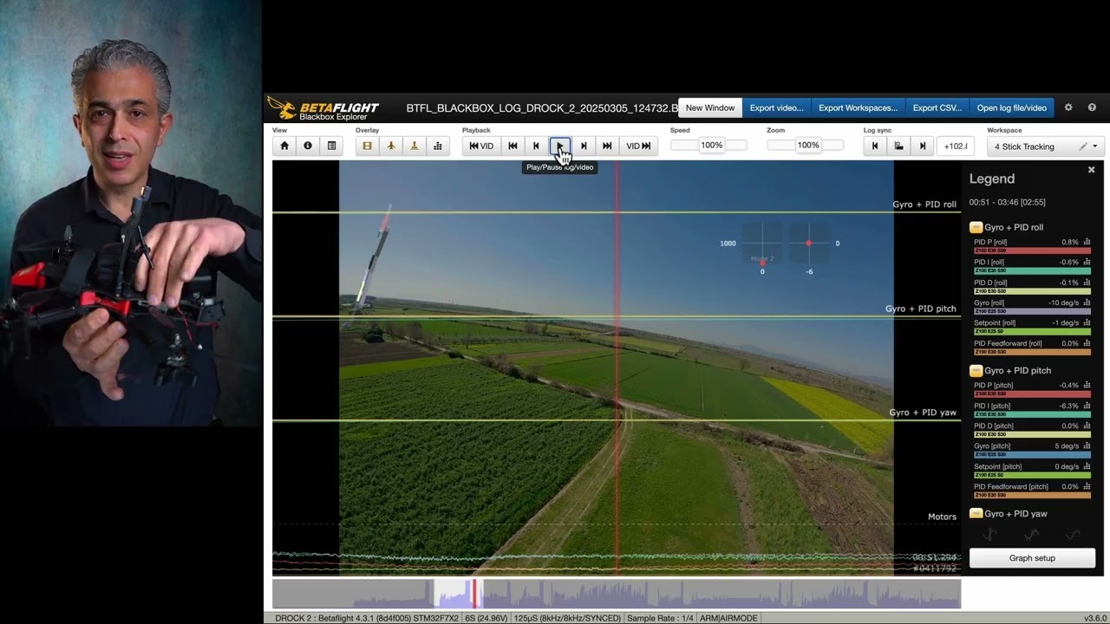The height and width of the screenshot is (624, 1110).
Task: Click Open log file/video button
Action: click(1011, 107)
